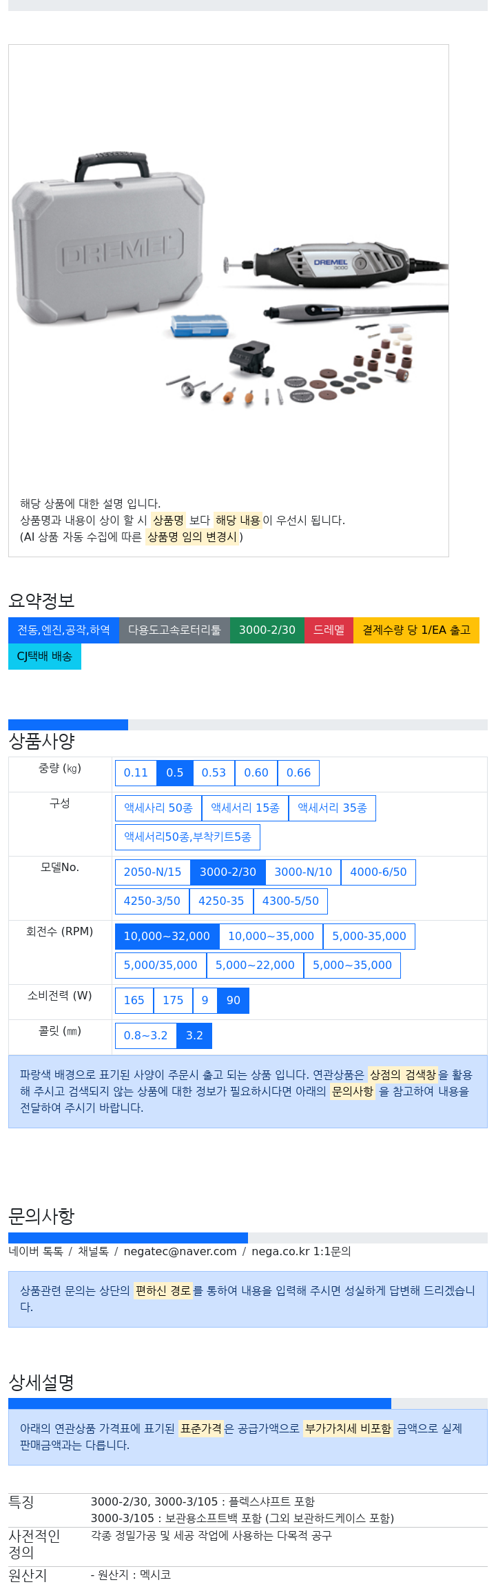
Task: Select RPM option 5,000~22,000
Action: pyautogui.click(x=255, y=966)
